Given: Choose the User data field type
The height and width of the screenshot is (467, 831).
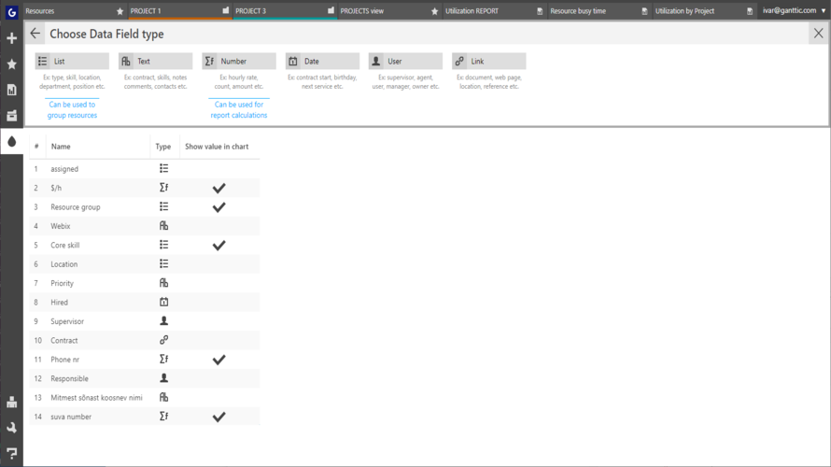Looking at the screenshot, I should pos(405,61).
